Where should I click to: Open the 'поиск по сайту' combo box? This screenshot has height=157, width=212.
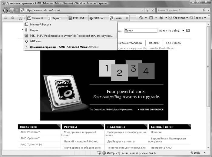click(x=171, y=30)
